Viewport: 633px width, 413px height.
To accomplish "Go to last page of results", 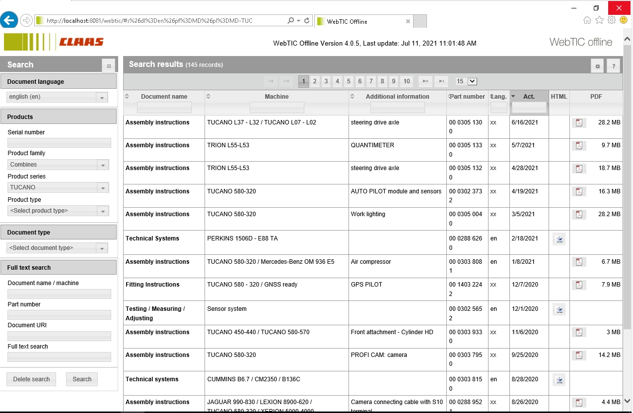I will pos(441,81).
